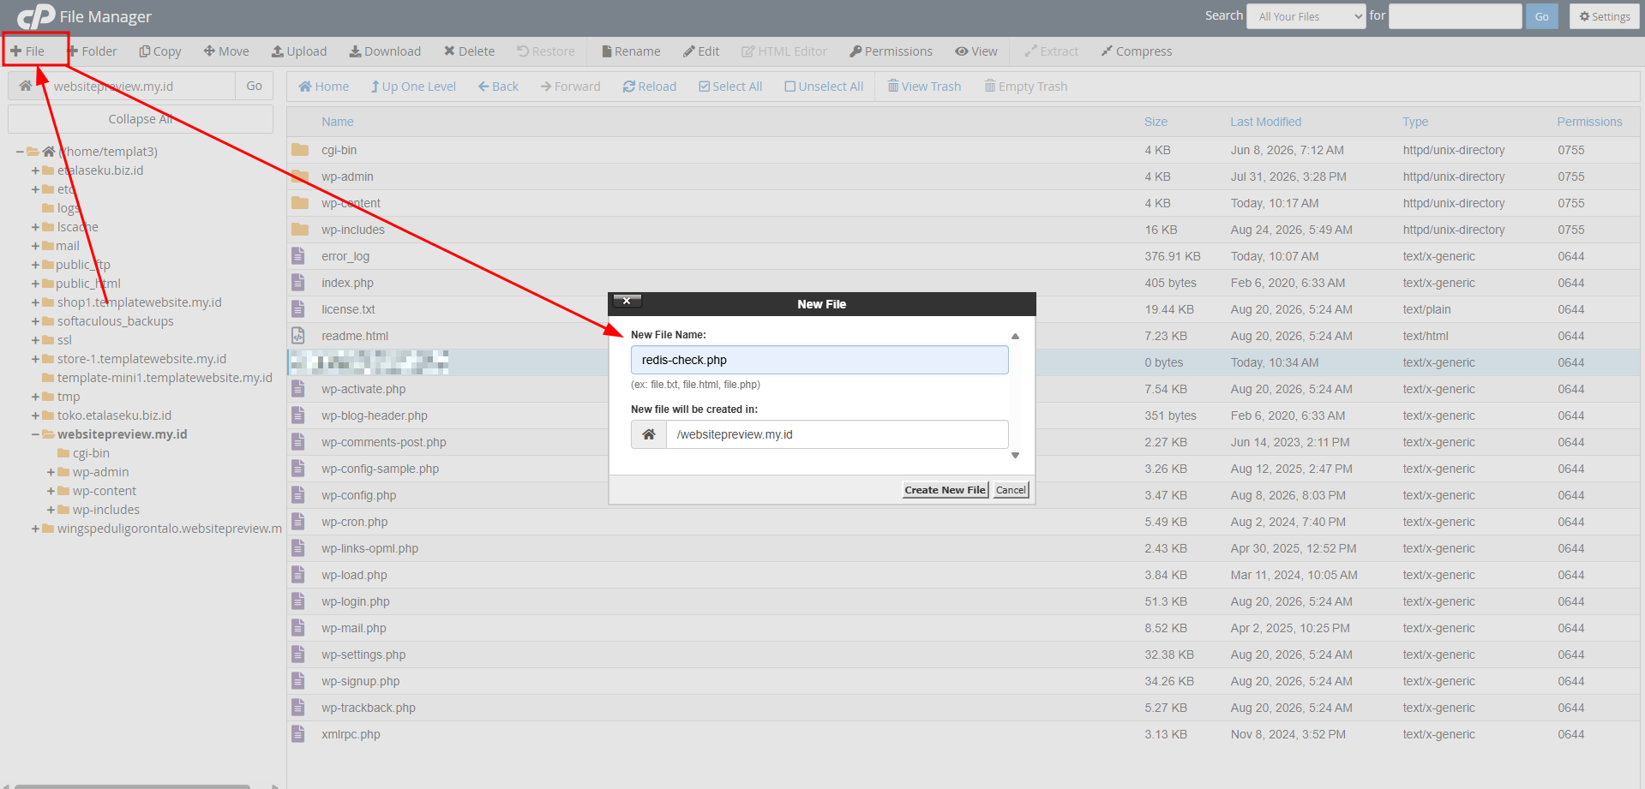
Task: Sort the file list by the Size column
Action: (x=1156, y=122)
